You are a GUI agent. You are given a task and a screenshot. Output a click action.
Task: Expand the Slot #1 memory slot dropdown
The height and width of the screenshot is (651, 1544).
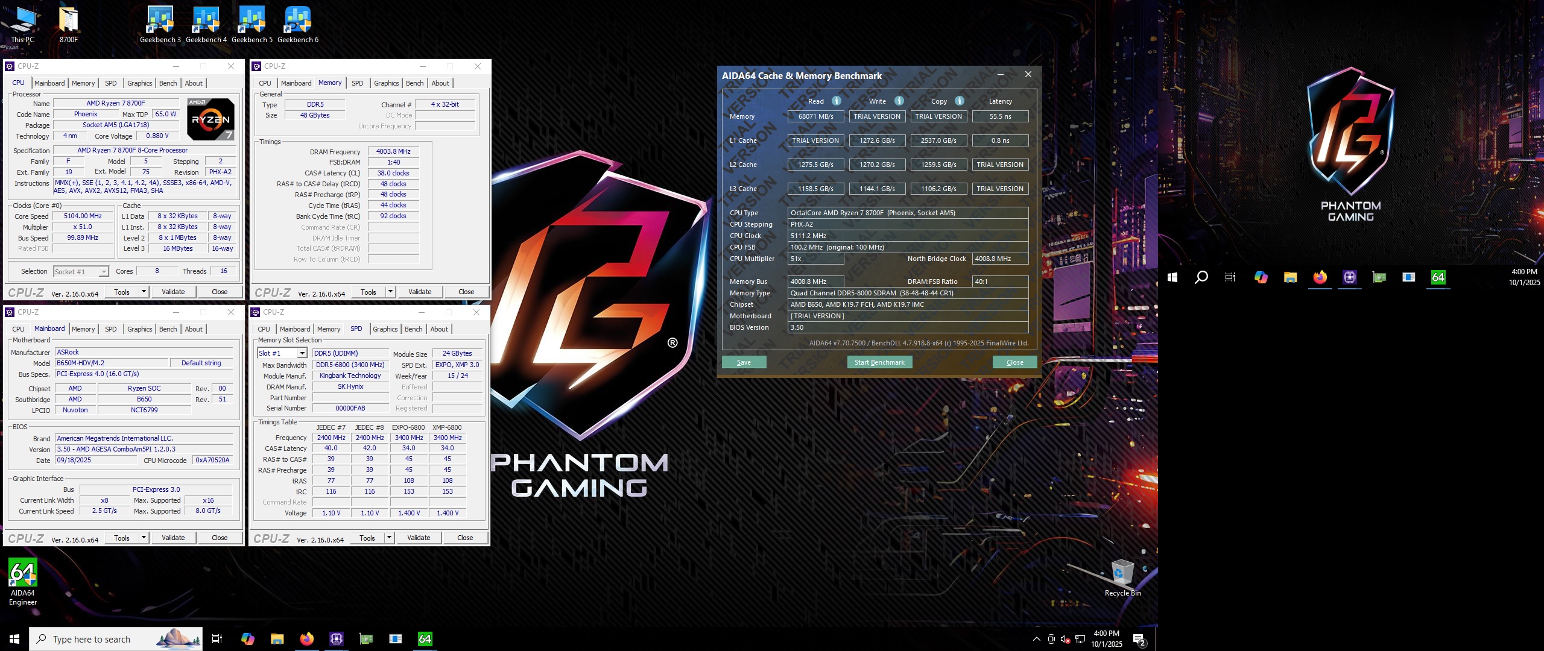pos(302,353)
